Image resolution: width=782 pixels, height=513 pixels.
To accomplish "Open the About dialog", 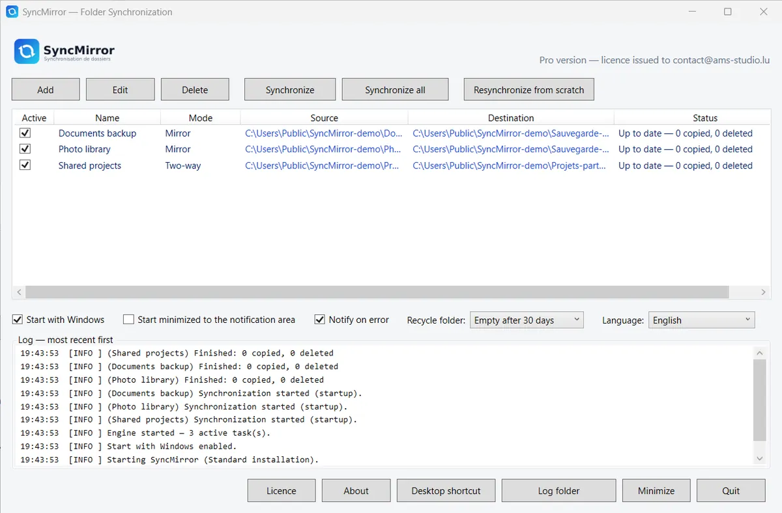I will (356, 491).
